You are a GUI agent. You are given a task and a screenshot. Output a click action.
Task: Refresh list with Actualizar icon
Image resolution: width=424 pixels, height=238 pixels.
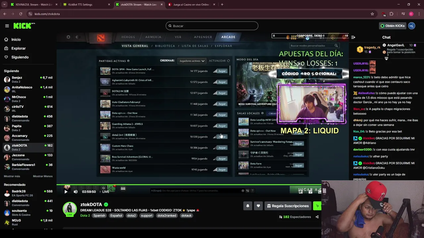(x=228, y=61)
